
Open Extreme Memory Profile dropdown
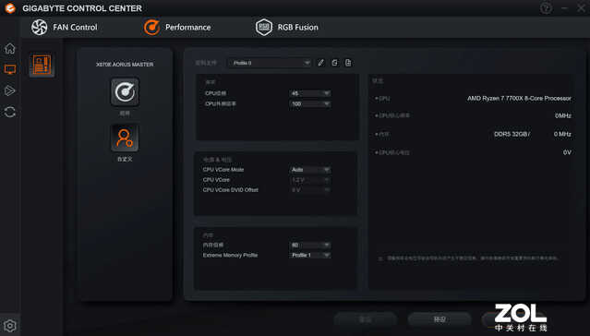tap(310, 255)
